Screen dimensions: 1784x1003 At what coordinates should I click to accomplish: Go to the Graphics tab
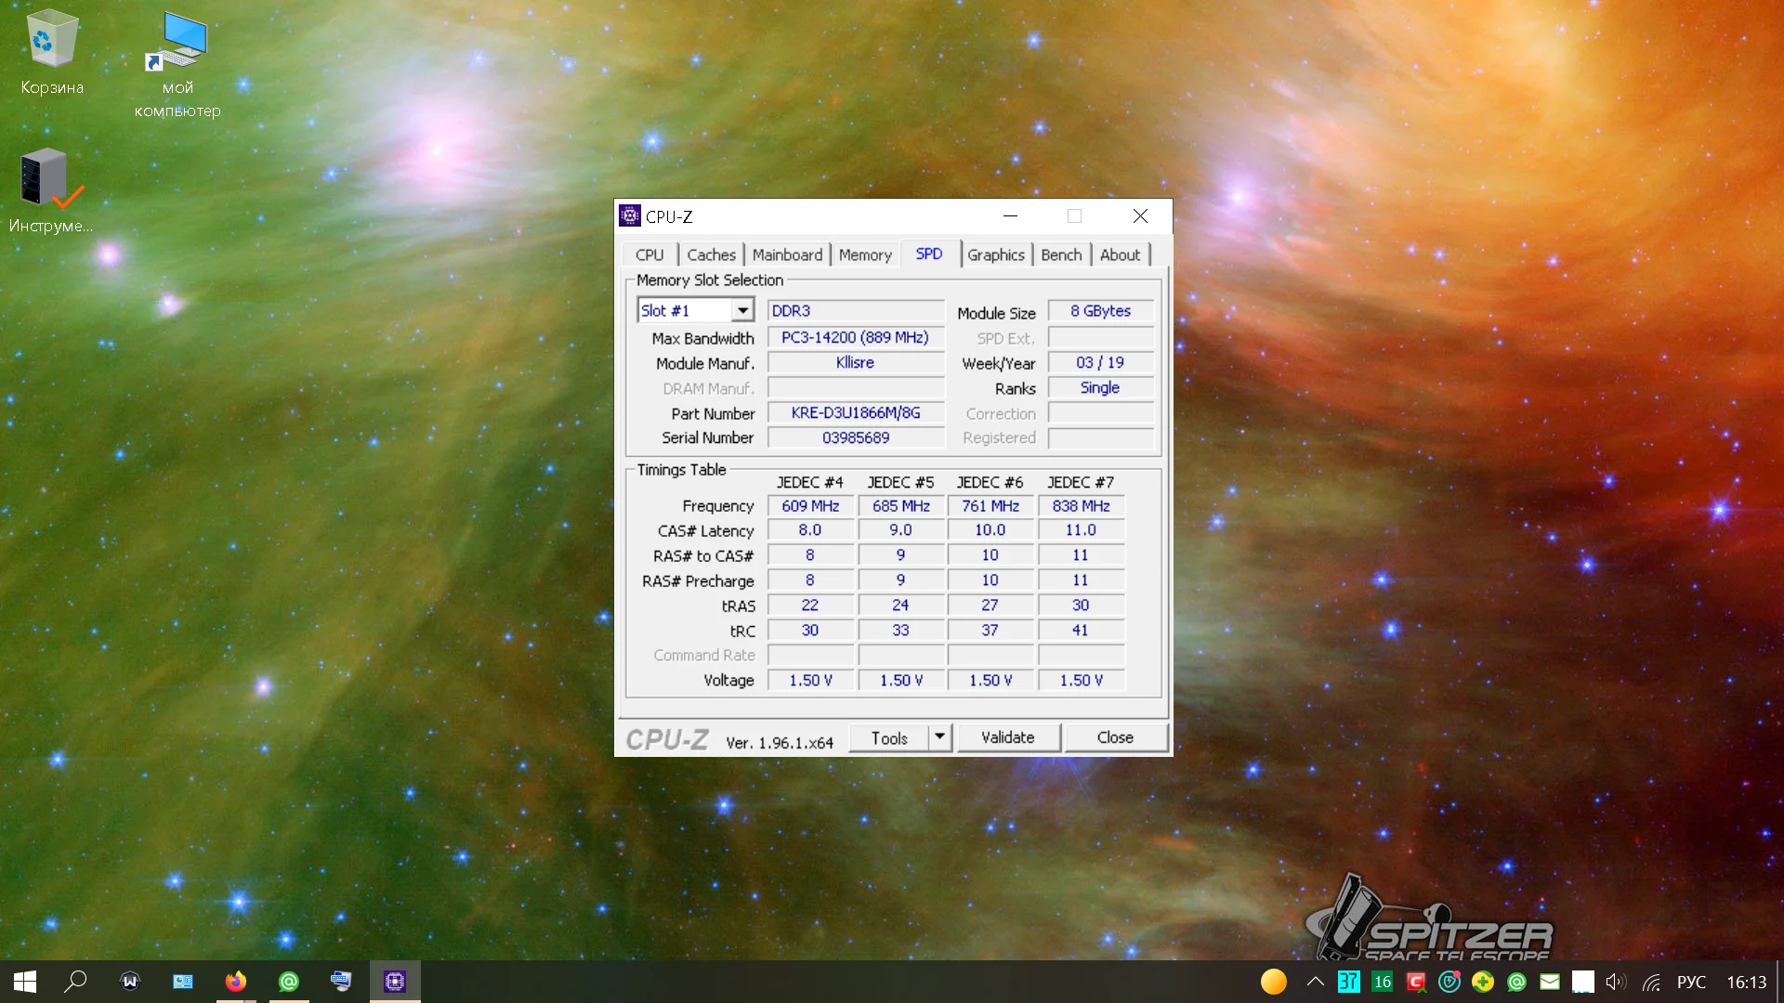(995, 254)
